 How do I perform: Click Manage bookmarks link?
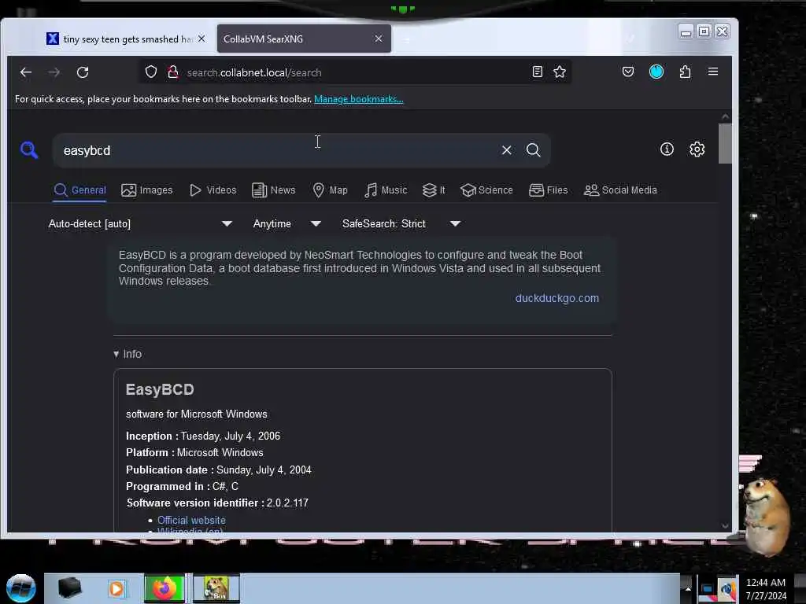pos(358,99)
